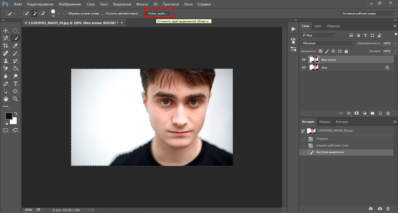The width and height of the screenshot is (398, 213).
Task: Select the Hand tool
Action: (x=6, y=98)
